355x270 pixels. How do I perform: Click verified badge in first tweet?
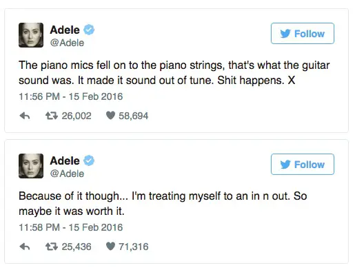point(89,30)
